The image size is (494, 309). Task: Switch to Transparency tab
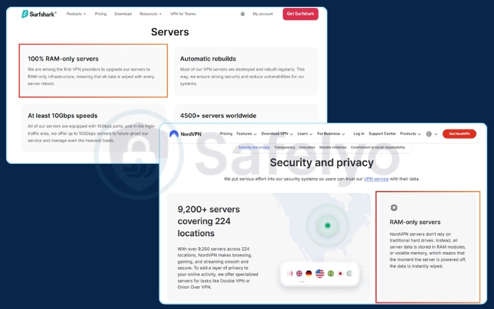pyautogui.click(x=285, y=147)
